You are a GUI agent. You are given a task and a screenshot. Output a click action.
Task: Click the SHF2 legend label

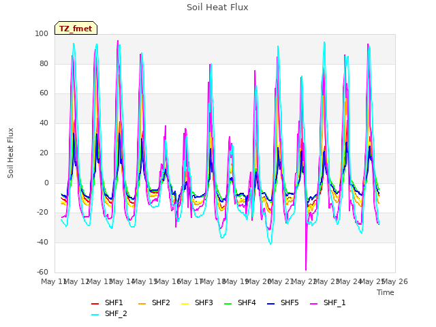coord(161,302)
